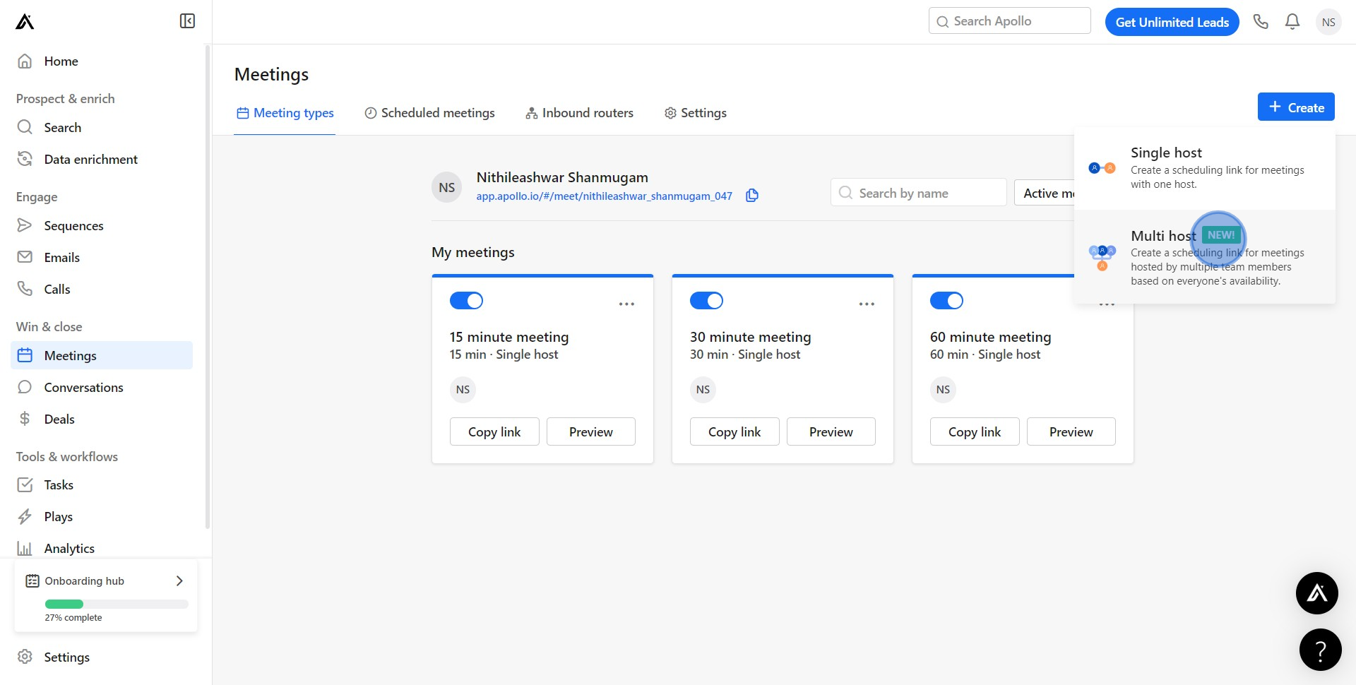
Task: Click the sidebar vertical scrollbar
Action: point(208,286)
